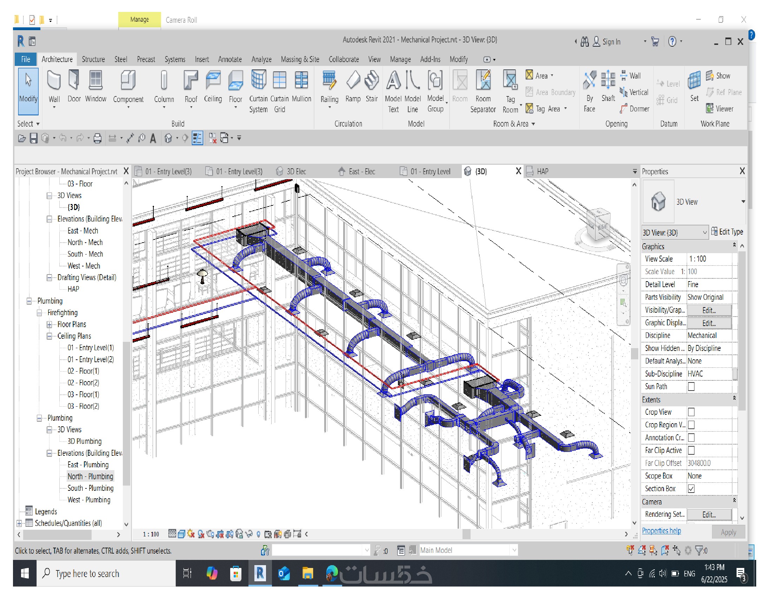Click Edit button for Visibility/Graphics
The image size is (772, 596).
coord(708,310)
